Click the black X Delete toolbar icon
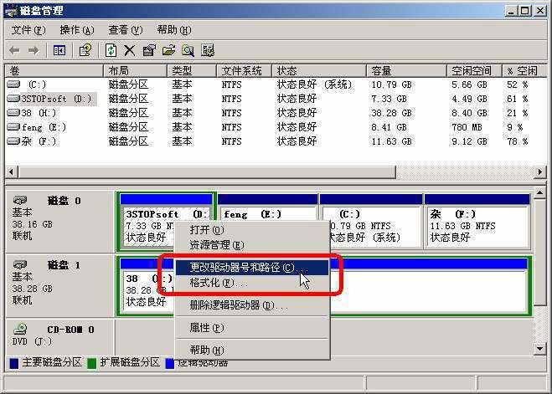The image size is (552, 394). click(x=130, y=50)
